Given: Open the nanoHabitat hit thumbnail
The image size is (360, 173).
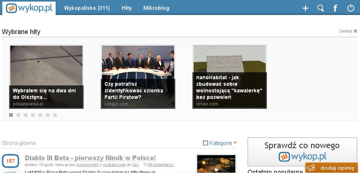Looking at the screenshot, I should click(229, 77).
